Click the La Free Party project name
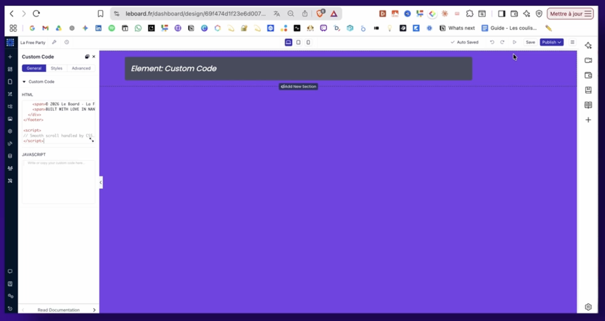This screenshot has width=605, height=321. click(x=33, y=42)
